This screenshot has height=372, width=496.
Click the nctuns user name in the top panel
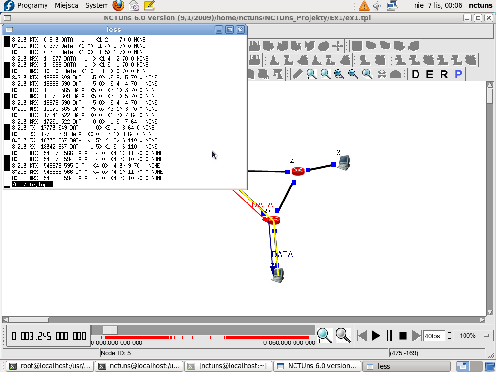coord(480,5)
